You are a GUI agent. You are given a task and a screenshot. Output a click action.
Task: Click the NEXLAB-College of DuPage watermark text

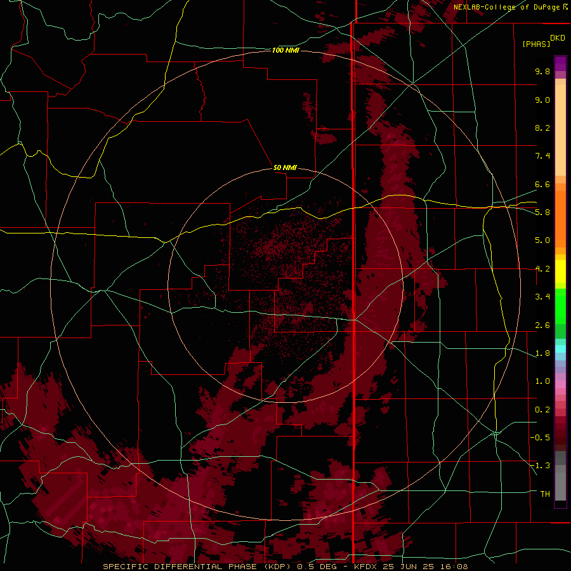(x=510, y=7)
